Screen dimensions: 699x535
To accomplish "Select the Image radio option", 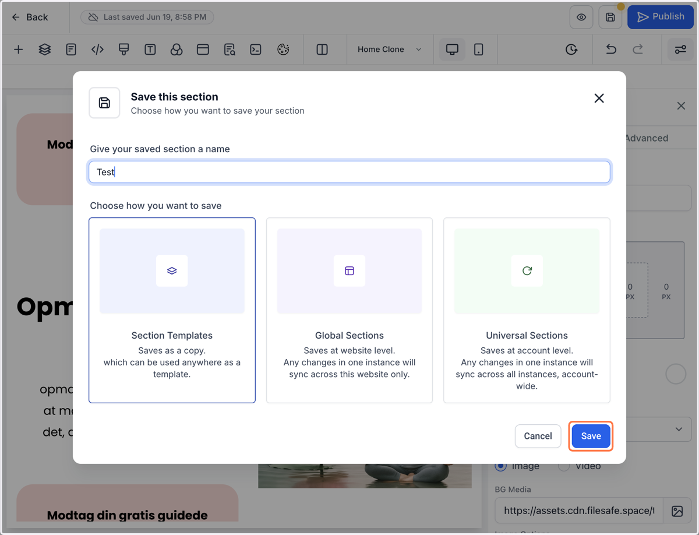I will click(x=500, y=466).
